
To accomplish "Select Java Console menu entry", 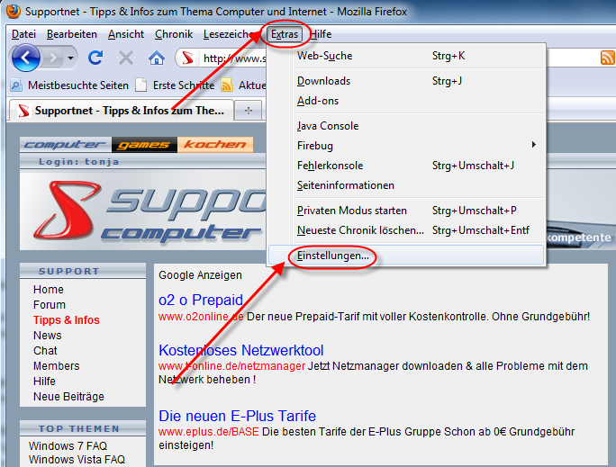I will 406,126.
